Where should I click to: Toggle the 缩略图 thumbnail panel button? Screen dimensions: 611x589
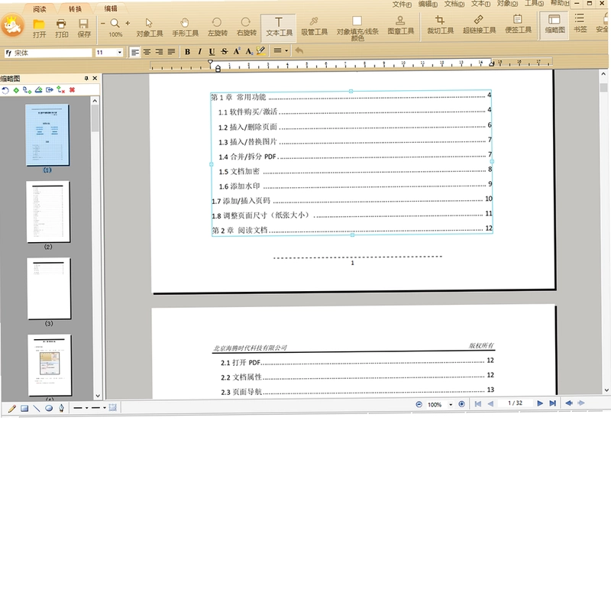[554, 24]
